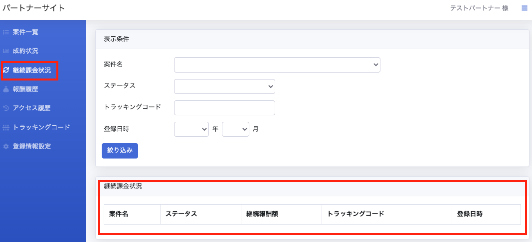This screenshot has width=532, height=242.
Task: Click the chart icon beside 成約状況
Action: (6, 51)
